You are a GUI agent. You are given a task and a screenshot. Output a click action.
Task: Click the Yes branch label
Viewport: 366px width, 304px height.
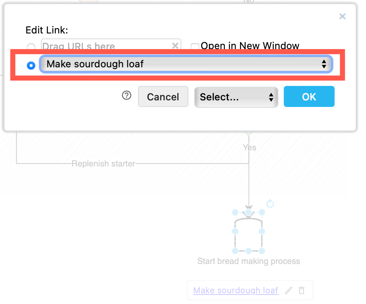250,147
